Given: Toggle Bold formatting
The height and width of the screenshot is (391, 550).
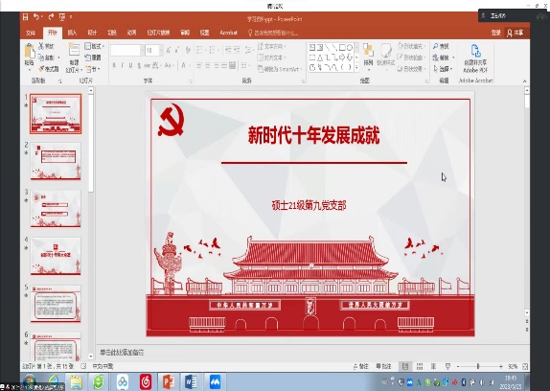Looking at the screenshot, I should click(114, 65).
